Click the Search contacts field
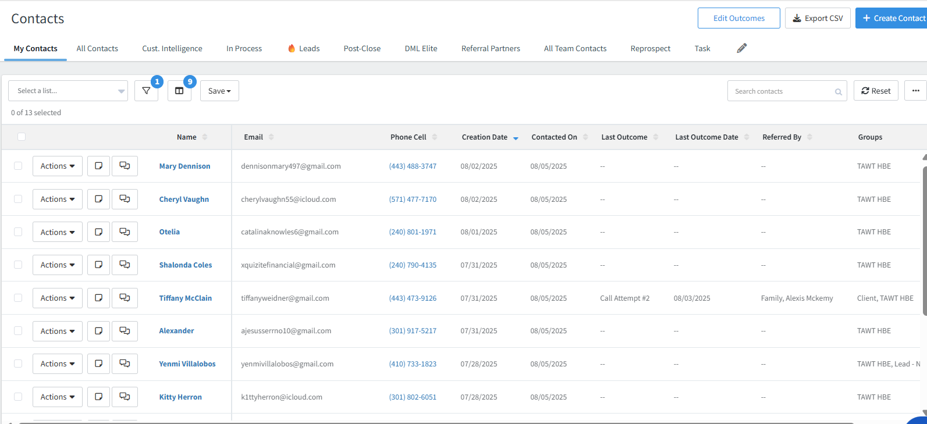 [x=781, y=91]
